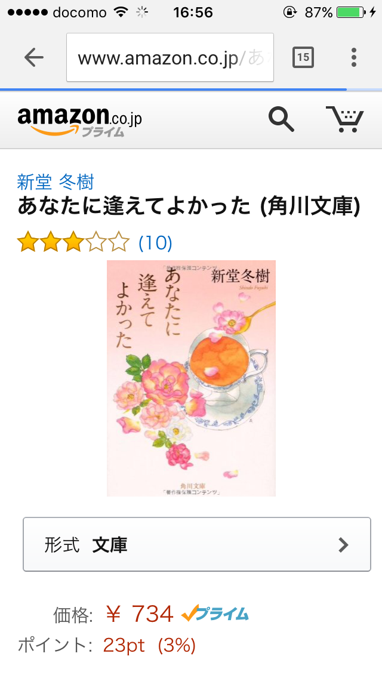
Task: Tap the 16:56 clock in status bar
Action: click(193, 12)
